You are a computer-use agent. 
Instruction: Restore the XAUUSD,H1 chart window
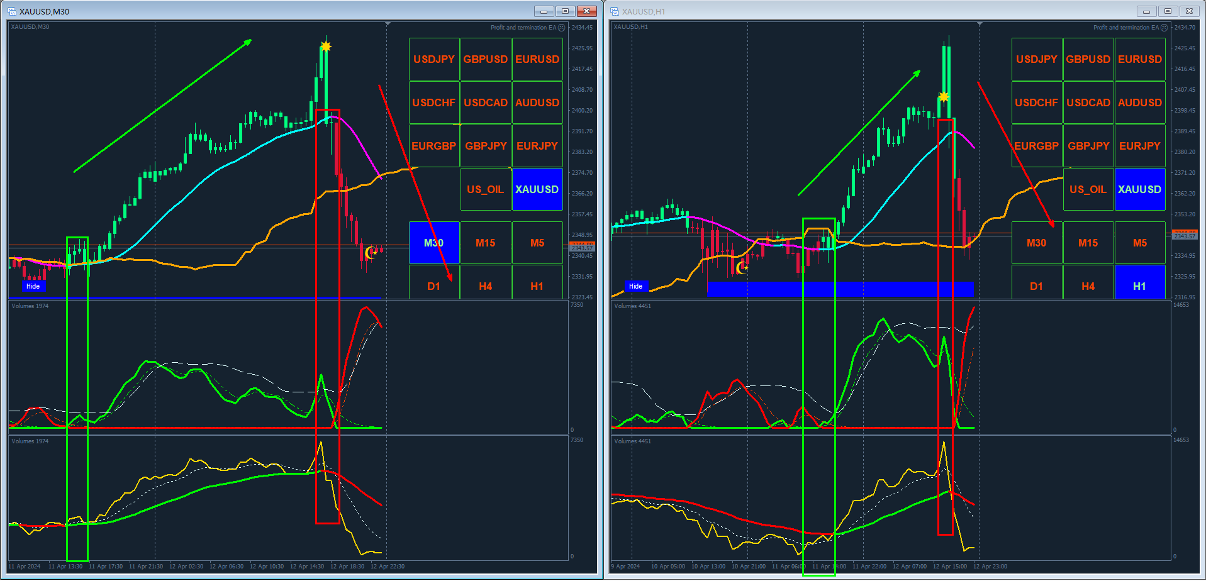[x=1168, y=11]
